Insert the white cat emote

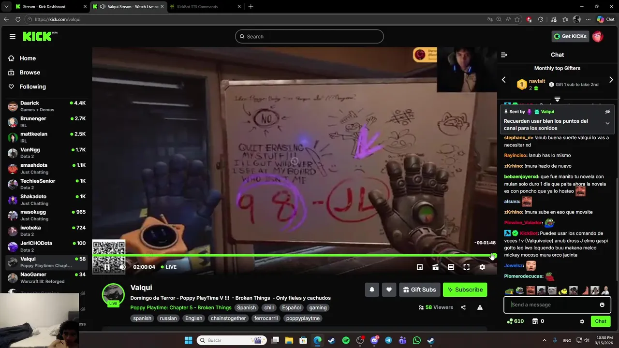pos(552,290)
